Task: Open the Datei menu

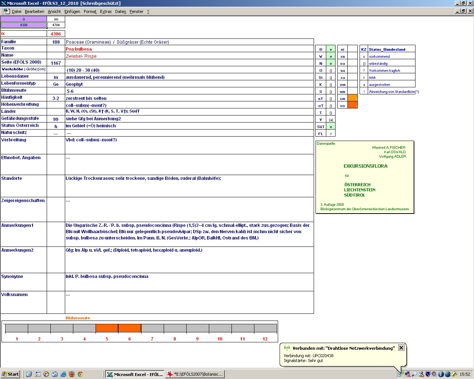Action: tap(16, 11)
